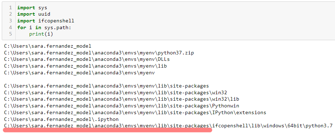This screenshot has width=335, height=133.
Task: Click the output path ending in site-packages
Action: point(106,86)
